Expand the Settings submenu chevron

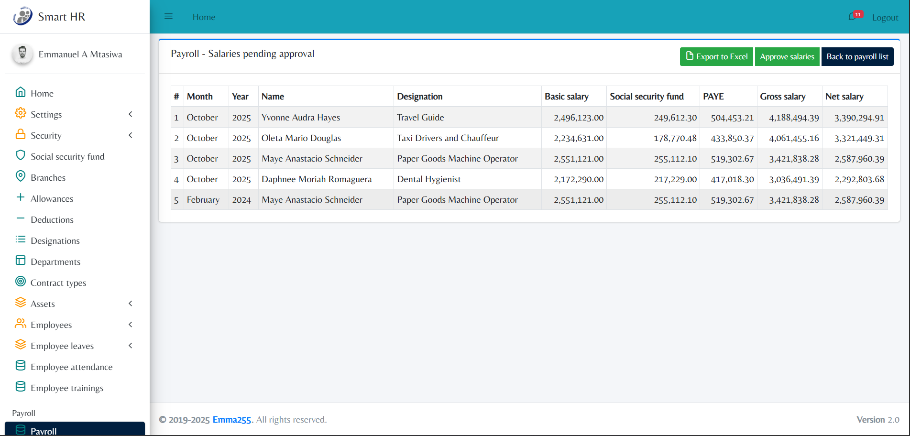131,114
